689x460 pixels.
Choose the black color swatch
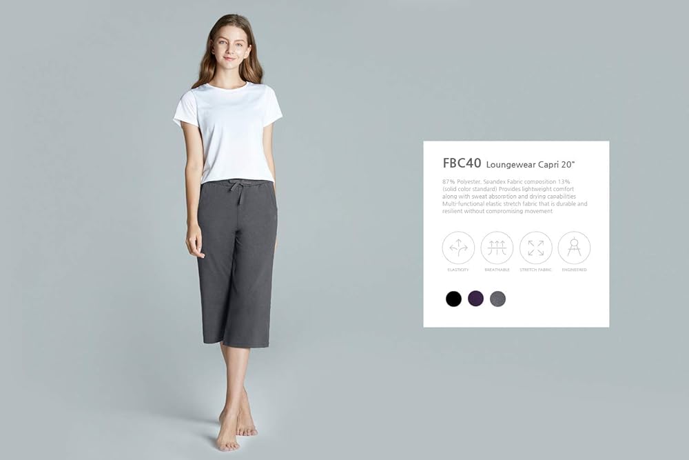pos(453,299)
